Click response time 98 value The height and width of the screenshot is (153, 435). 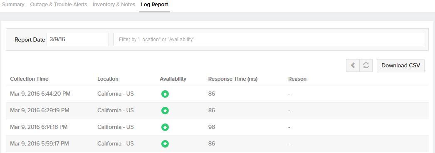(212, 127)
